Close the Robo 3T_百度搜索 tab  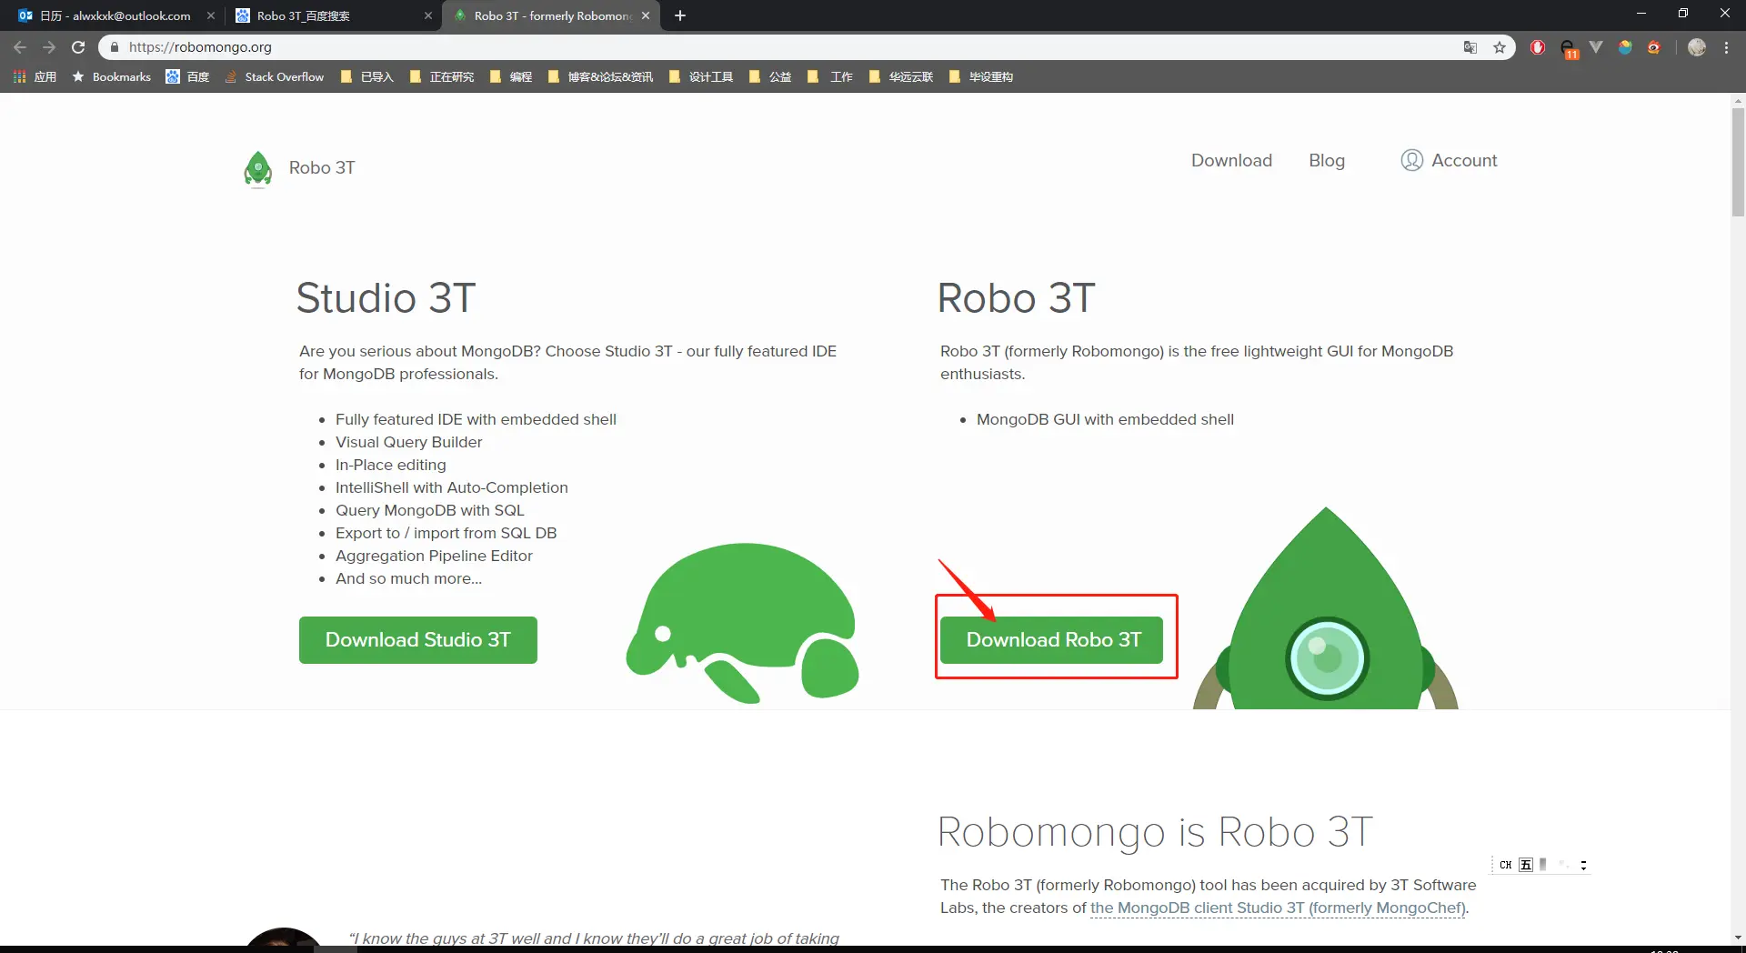[x=428, y=15]
